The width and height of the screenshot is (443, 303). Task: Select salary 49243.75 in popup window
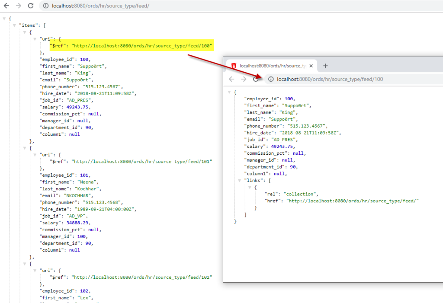pos(282,146)
